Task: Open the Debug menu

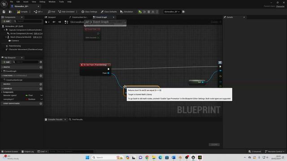Action: pyautogui.click(x=42, y=2)
